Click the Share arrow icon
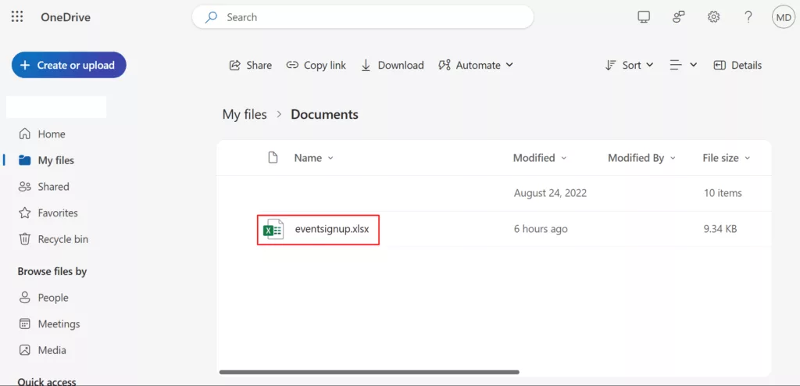 pos(235,66)
